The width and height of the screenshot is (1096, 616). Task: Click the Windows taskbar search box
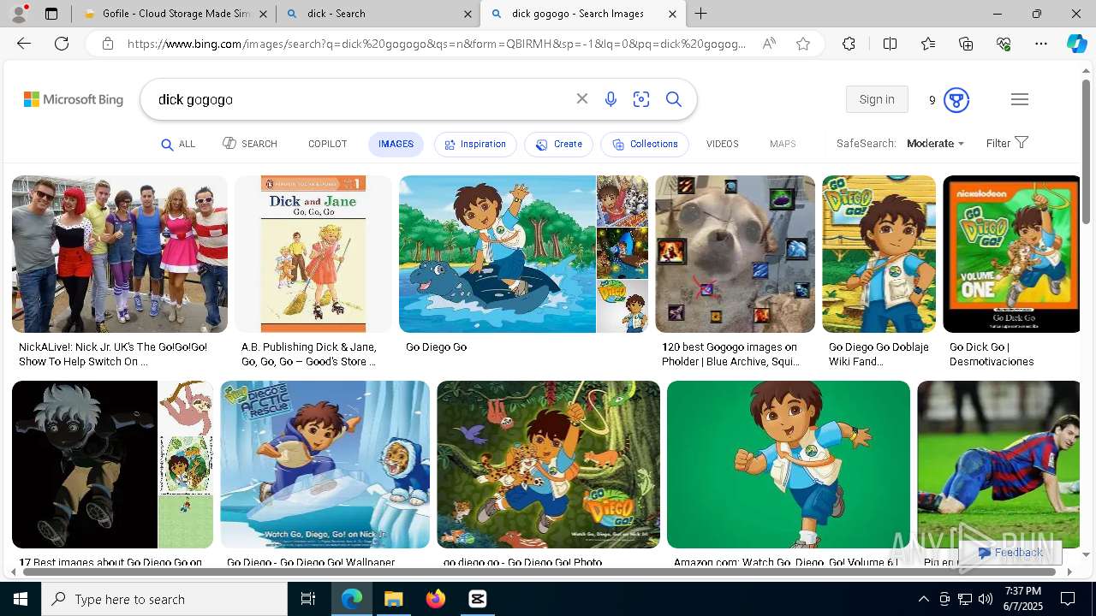point(164,599)
